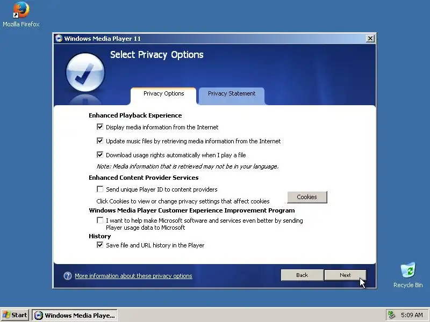Click the Customer Experience Improvement Program heading
The image size is (430, 322).
(x=192, y=210)
